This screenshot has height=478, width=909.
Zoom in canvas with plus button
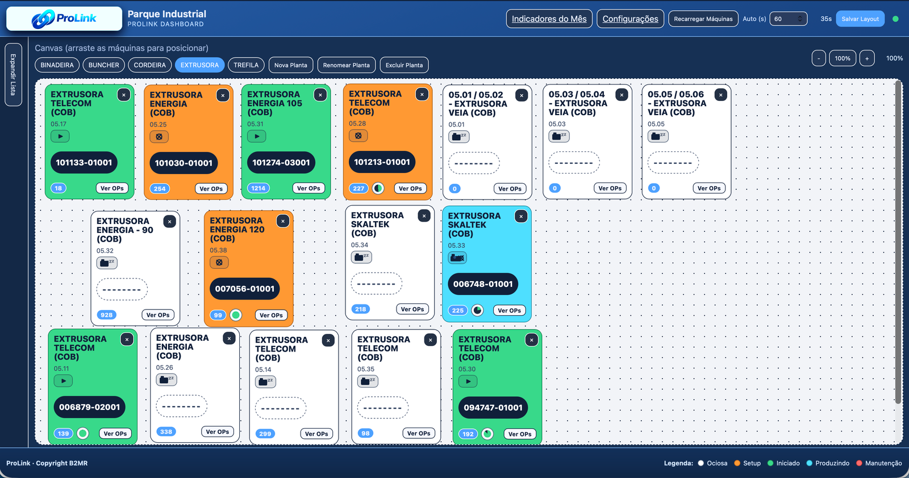(867, 58)
